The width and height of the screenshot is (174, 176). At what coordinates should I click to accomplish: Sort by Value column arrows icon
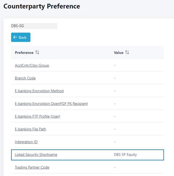(x=127, y=53)
